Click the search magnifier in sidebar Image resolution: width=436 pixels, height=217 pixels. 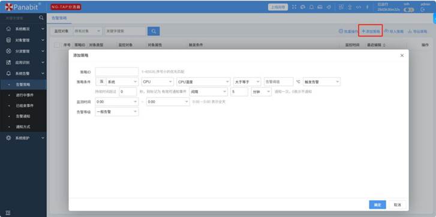click(x=41, y=18)
